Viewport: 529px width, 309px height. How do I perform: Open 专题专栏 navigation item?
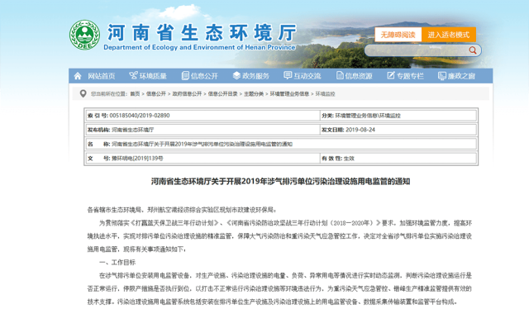click(x=410, y=76)
